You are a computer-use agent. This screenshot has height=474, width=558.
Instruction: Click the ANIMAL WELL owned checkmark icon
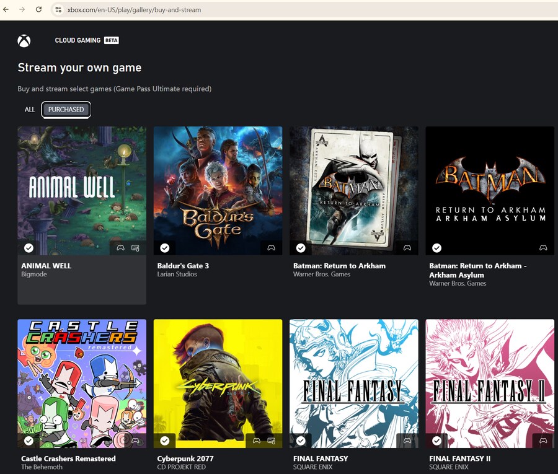click(x=29, y=248)
